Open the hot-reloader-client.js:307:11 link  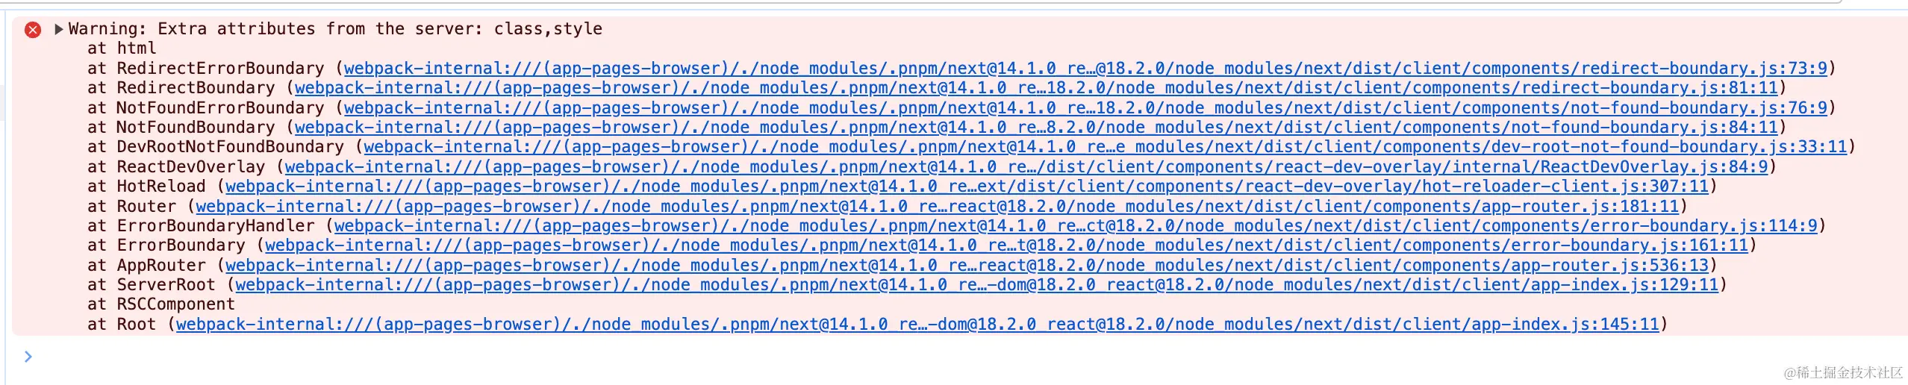click(967, 187)
